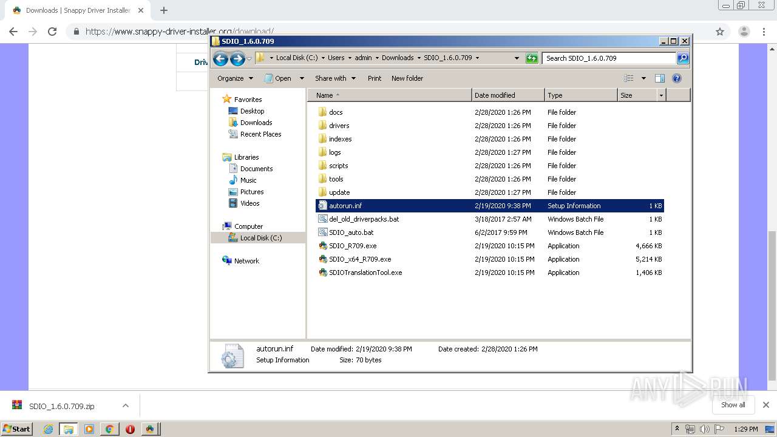Close the Chrome downloads bar

pos(766,405)
